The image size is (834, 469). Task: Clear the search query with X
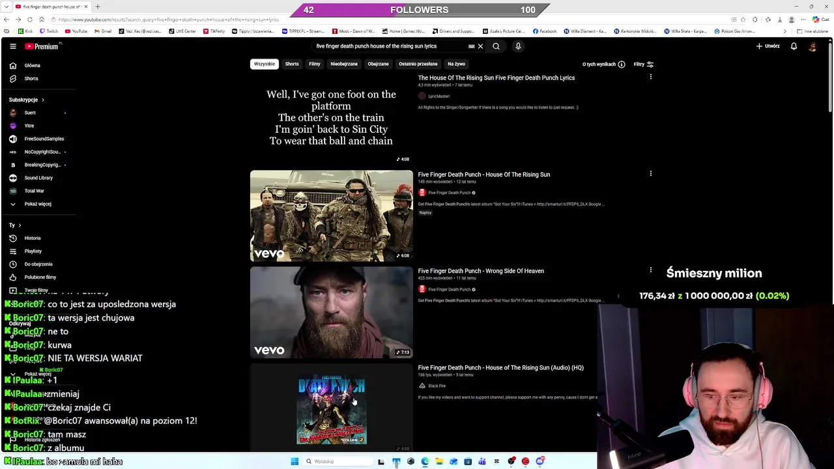(480, 46)
